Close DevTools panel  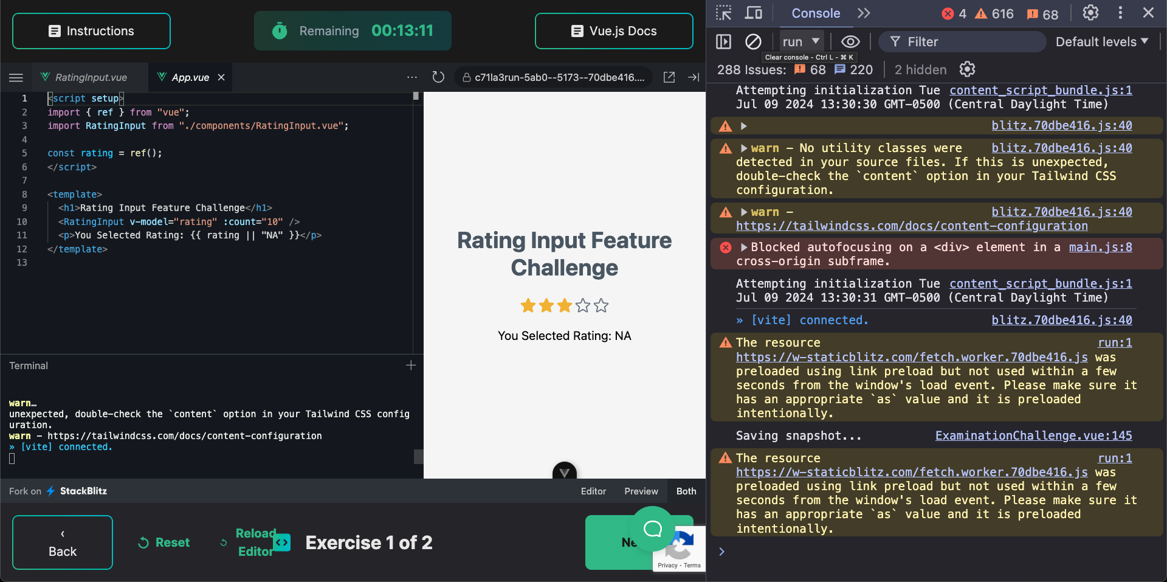[1148, 13]
